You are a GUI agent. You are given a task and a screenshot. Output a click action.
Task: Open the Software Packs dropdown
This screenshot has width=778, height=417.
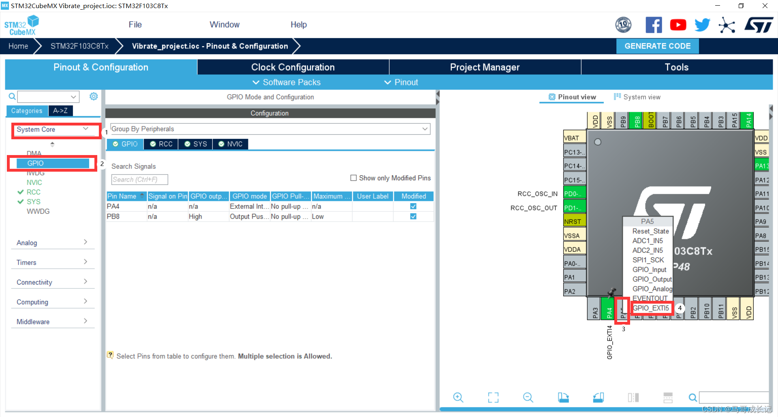[x=286, y=82]
